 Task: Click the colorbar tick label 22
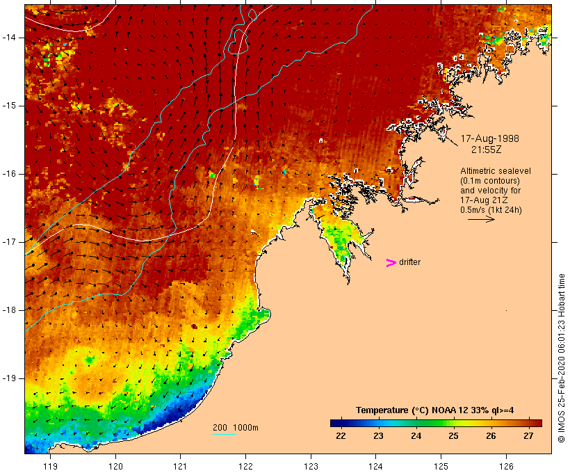click(x=341, y=436)
